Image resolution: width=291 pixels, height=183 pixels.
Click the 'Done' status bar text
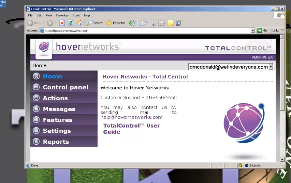coord(34,165)
